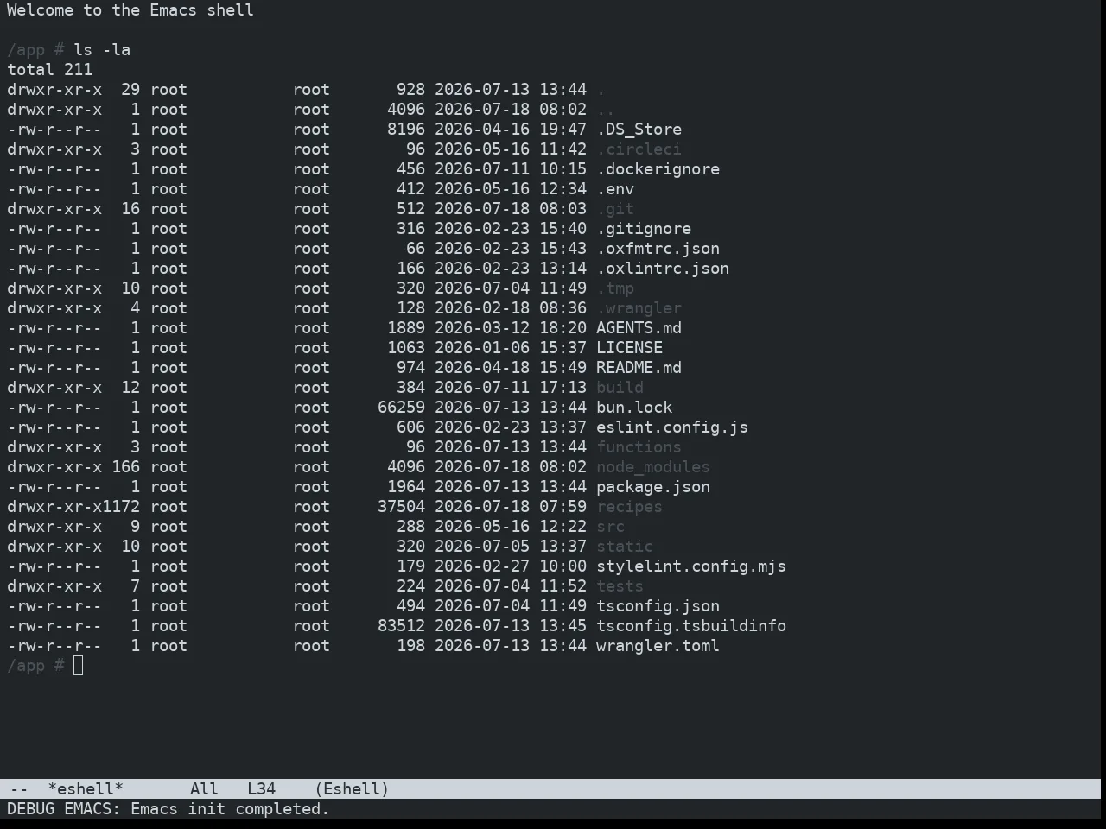Image resolution: width=1106 pixels, height=829 pixels.
Task: Select the recipes directory entry
Action: 629,507
